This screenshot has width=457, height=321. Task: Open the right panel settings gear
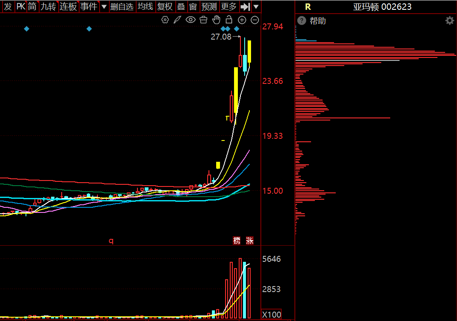[x=450, y=20]
